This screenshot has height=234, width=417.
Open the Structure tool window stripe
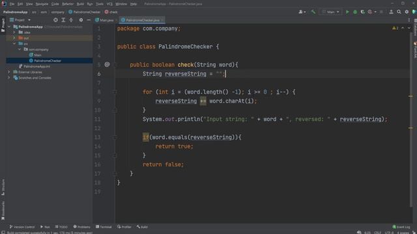point(3,187)
